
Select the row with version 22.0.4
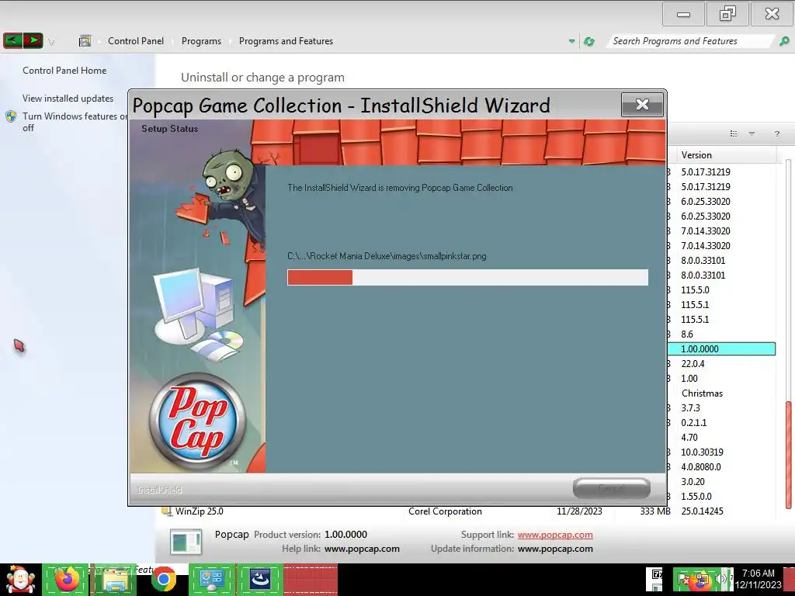[721, 364]
